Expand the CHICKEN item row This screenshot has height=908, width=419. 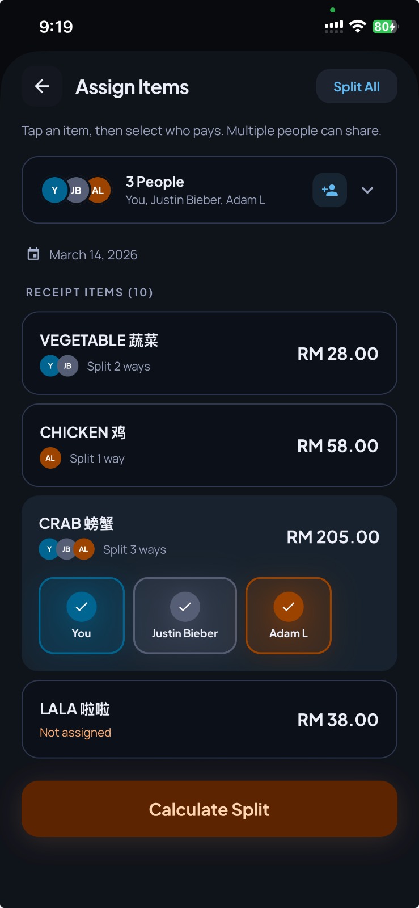tap(209, 445)
